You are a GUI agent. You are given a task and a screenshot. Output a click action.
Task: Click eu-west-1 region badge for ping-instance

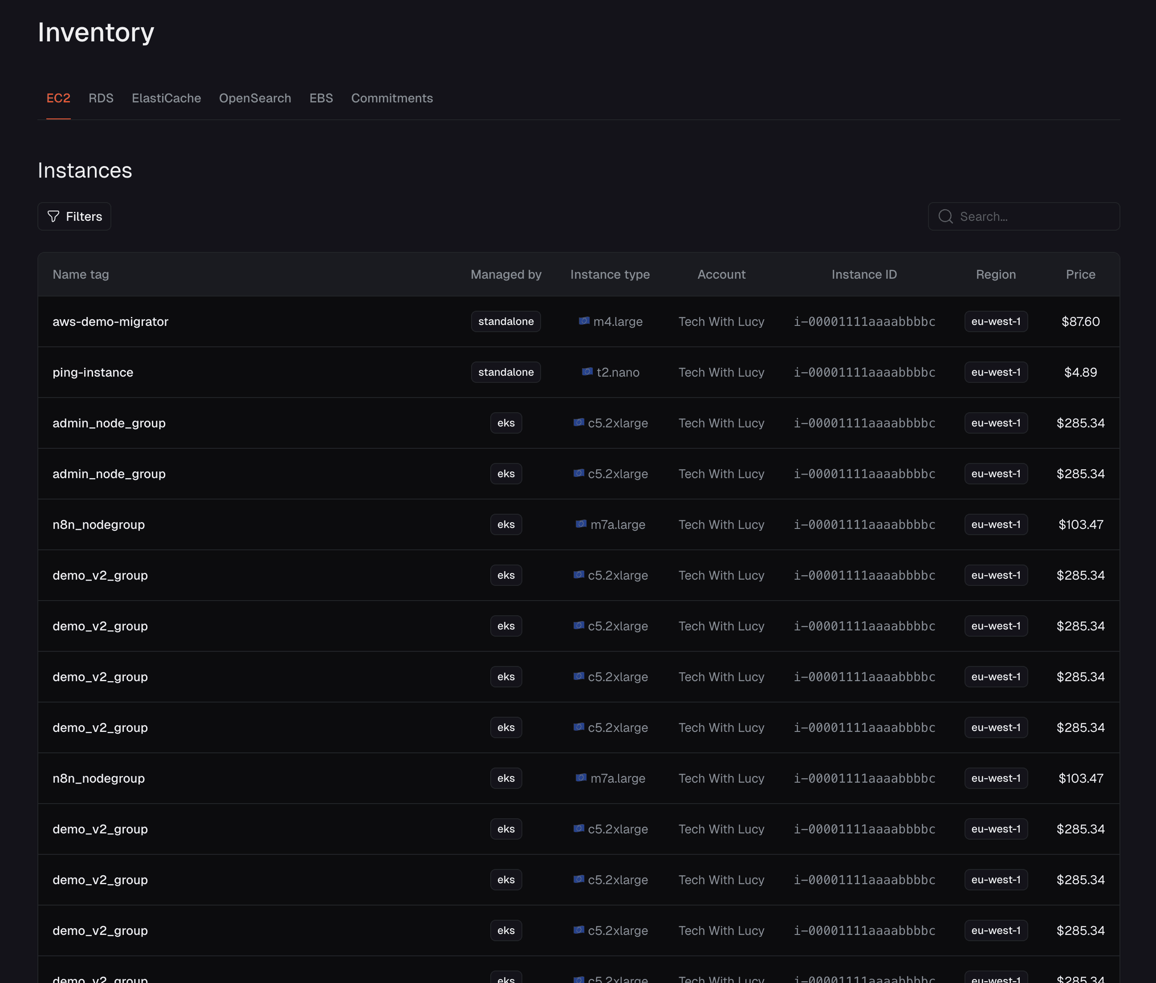pos(996,372)
